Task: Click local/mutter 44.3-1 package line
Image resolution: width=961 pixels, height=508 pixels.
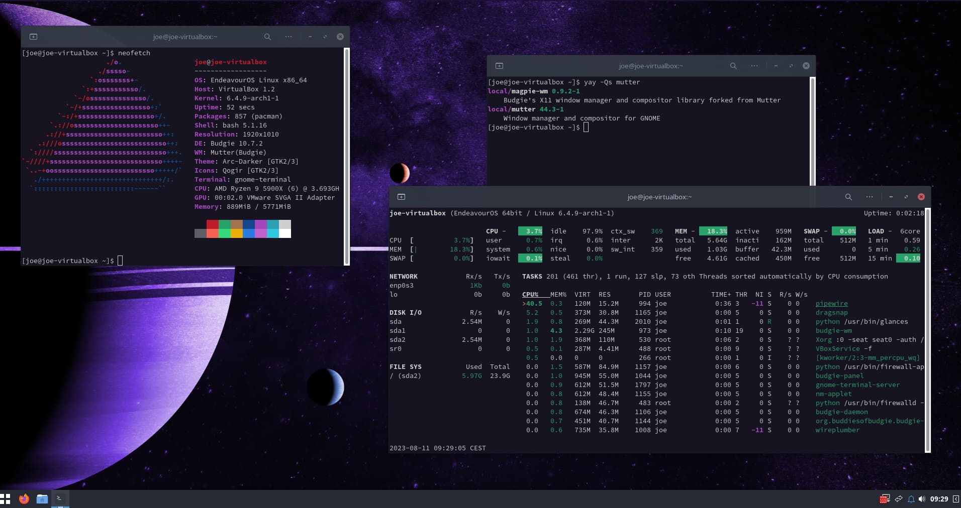Action: coord(526,109)
